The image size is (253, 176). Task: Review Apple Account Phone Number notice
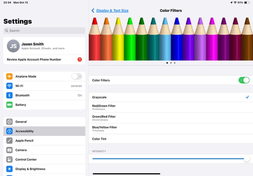coord(44,60)
